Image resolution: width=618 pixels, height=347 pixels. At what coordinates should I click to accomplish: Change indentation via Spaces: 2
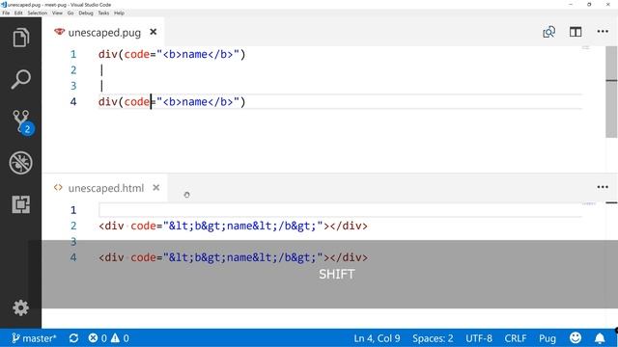pos(433,338)
